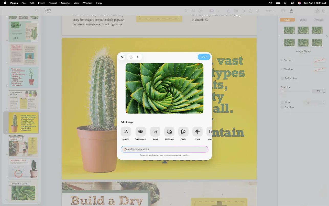Open the Arrange menu
Image resolution: width=329 pixels, height=206 pixels.
click(65, 3)
